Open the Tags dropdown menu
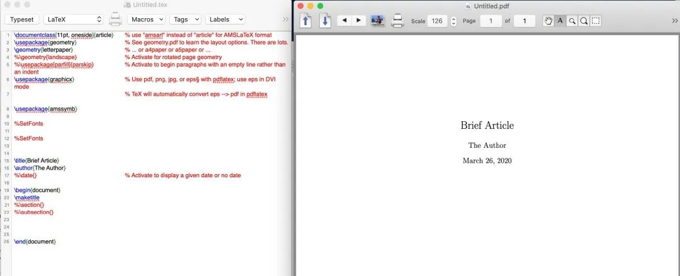Image resolution: width=680 pixels, height=276 pixels. (185, 19)
